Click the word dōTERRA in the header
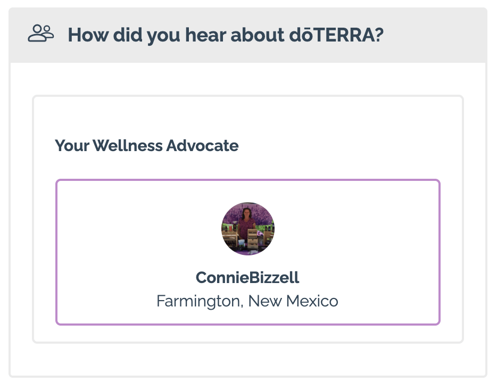This screenshot has width=497, height=382. pyautogui.click(x=336, y=35)
